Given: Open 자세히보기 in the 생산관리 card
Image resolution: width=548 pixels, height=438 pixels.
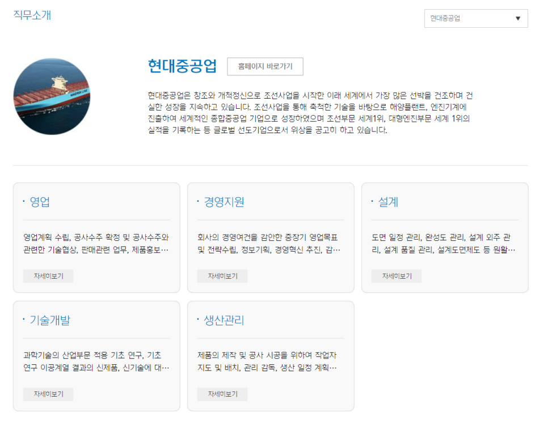Looking at the screenshot, I should 222,394.
